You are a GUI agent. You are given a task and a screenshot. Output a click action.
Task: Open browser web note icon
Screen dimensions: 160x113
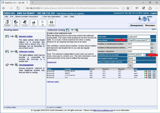[x=143, y=8]
